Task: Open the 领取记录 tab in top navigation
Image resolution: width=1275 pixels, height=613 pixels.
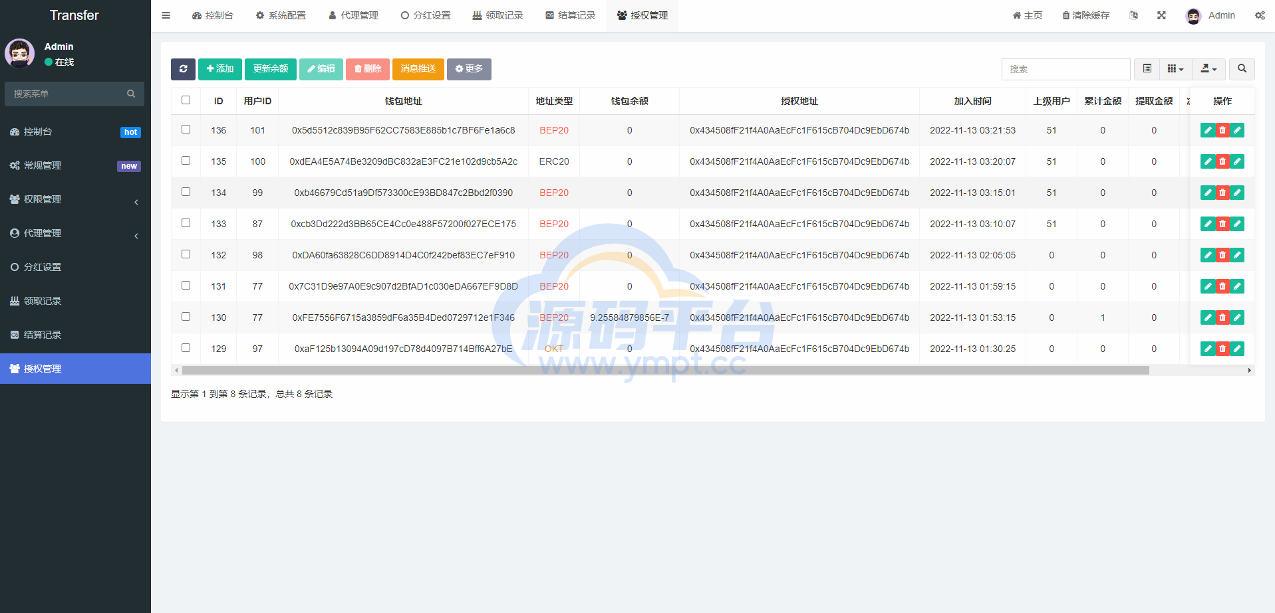Action: pos(497,15)
